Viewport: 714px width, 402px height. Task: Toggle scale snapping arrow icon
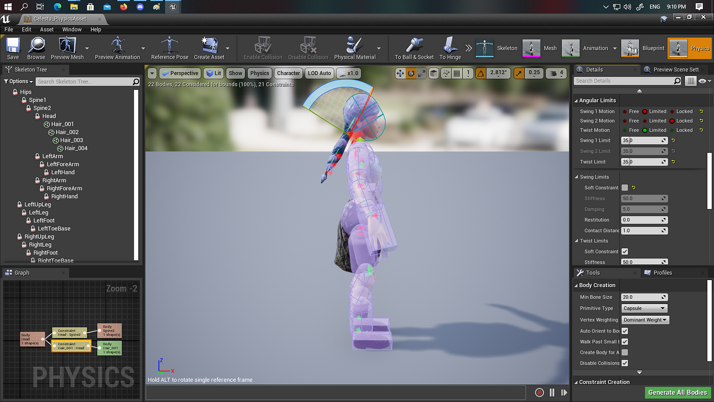(519, 73)
